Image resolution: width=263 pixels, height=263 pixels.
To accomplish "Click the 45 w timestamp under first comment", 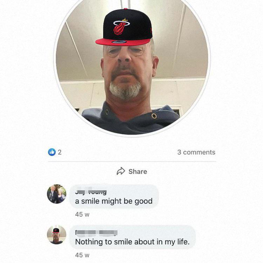I will point(82,214).
